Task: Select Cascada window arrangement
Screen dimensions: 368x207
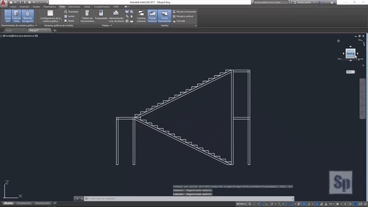Action: coord(179,21)
